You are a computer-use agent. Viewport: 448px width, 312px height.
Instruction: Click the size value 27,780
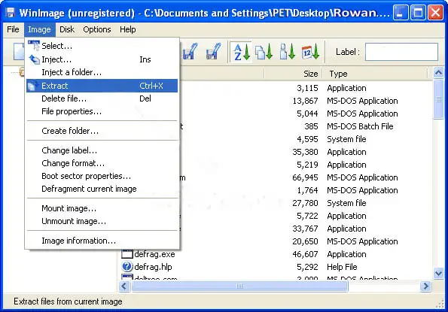(305, 203)
